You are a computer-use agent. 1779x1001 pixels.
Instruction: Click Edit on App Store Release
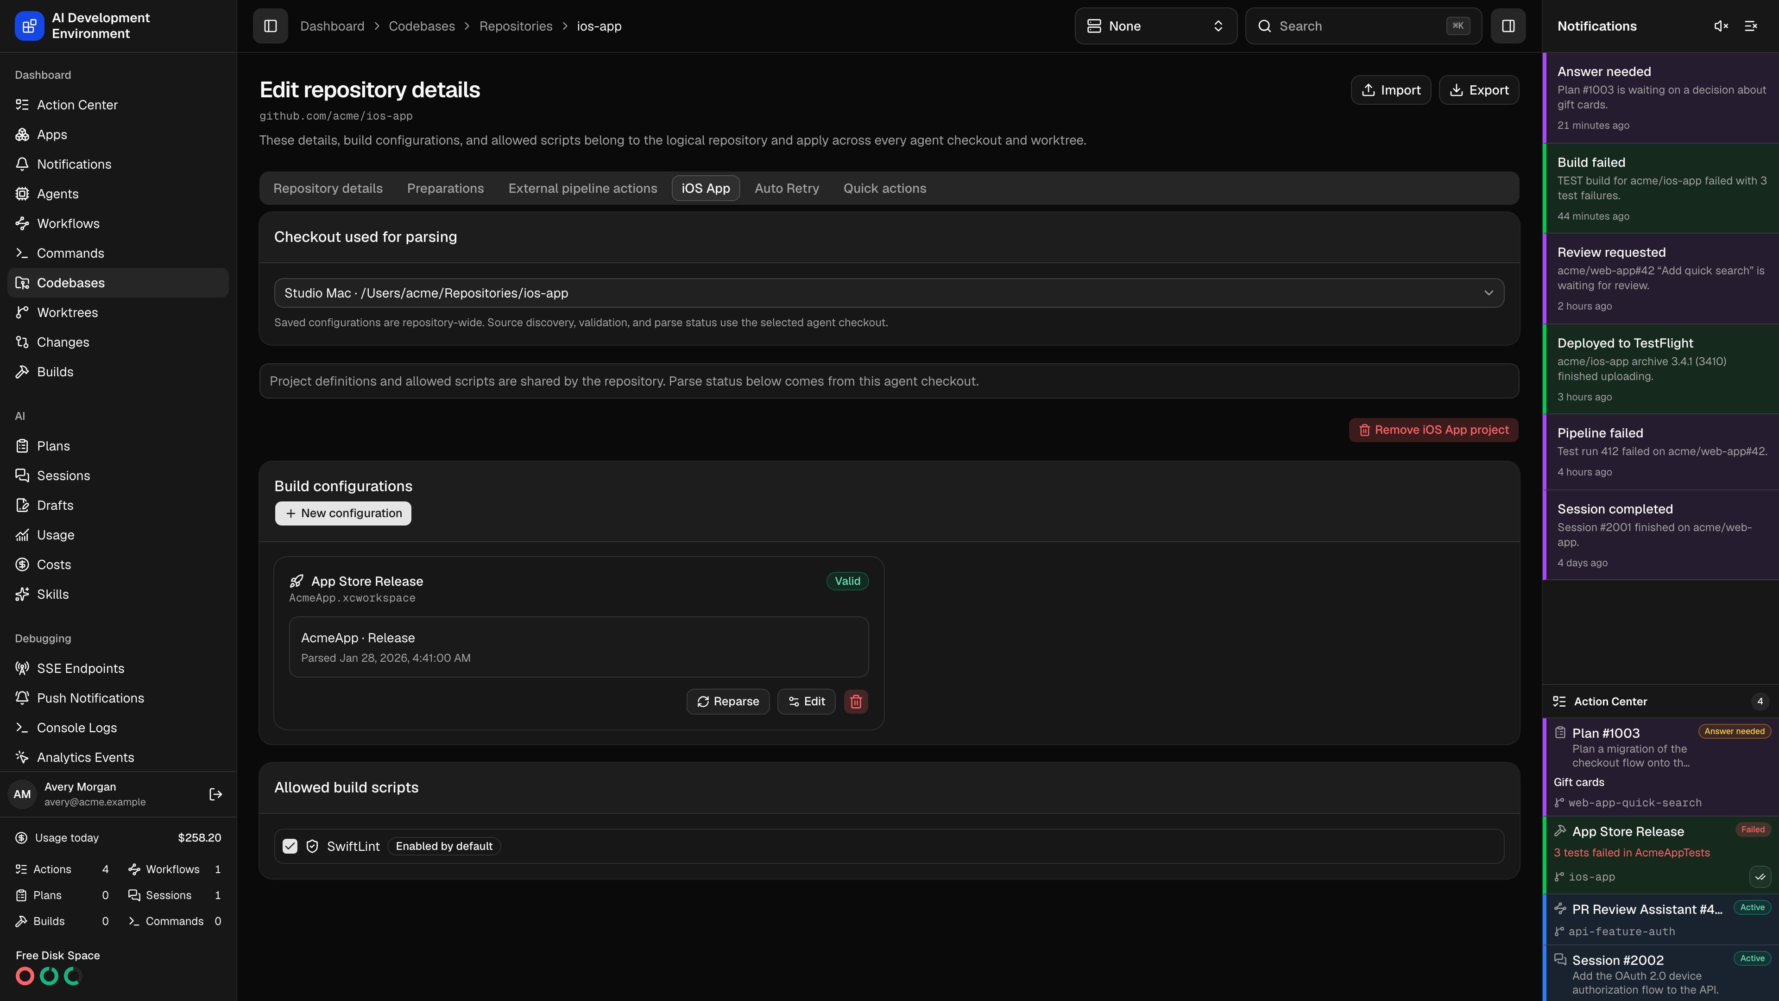806,701
